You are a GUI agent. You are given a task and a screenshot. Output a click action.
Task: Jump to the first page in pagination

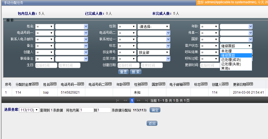pyautogui.click(x=118, y=101)
